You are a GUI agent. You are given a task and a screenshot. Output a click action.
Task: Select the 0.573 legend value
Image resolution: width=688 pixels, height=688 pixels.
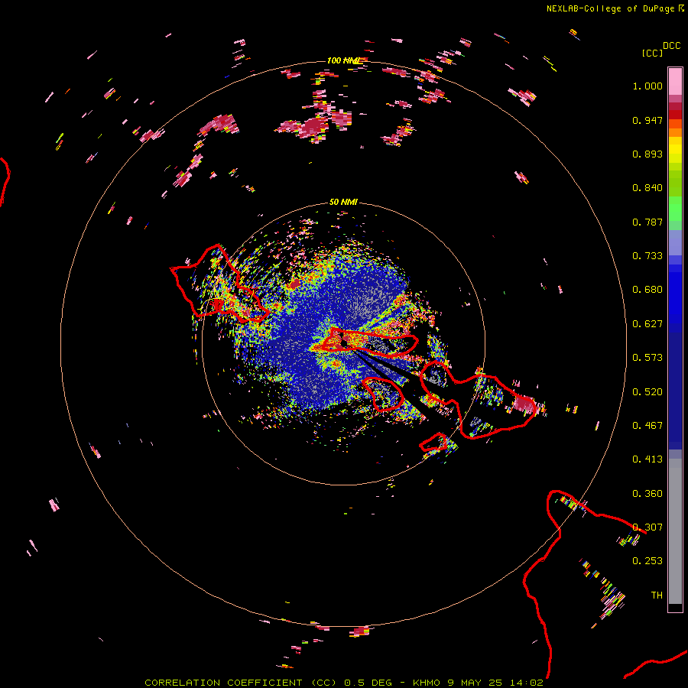(647, 358)
